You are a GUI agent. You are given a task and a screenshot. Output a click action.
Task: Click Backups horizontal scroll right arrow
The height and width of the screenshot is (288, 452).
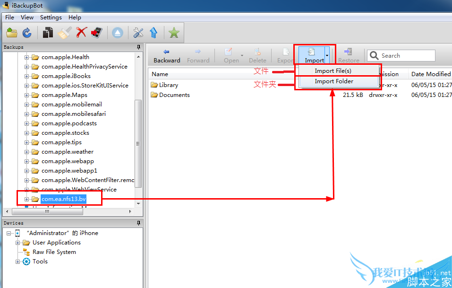click(130, 211)
